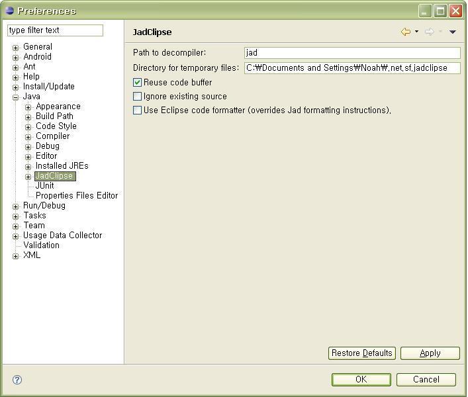Click the Path to decompiler field
This screenshot has height=397, width=468.
352,53
